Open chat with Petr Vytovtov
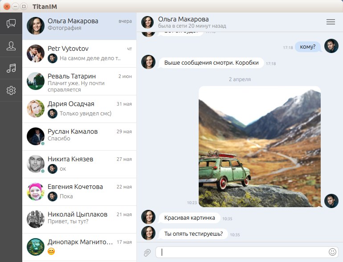 click(79, 54)
